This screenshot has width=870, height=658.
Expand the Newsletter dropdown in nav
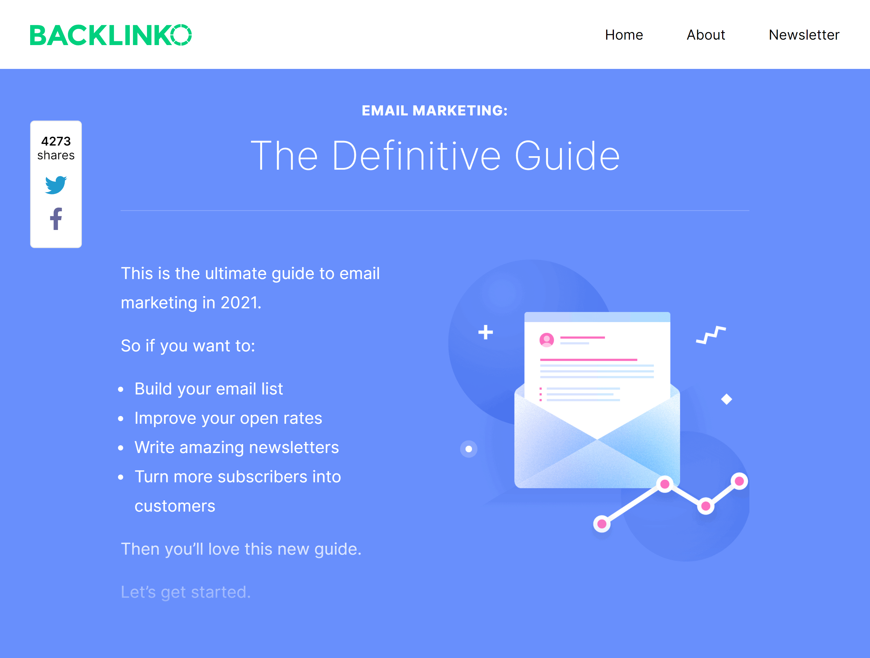pyautogui.click(x=803, y=34)
